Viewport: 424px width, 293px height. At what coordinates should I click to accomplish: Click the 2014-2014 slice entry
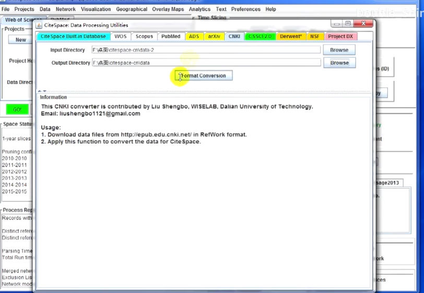(x=15, y=185)
